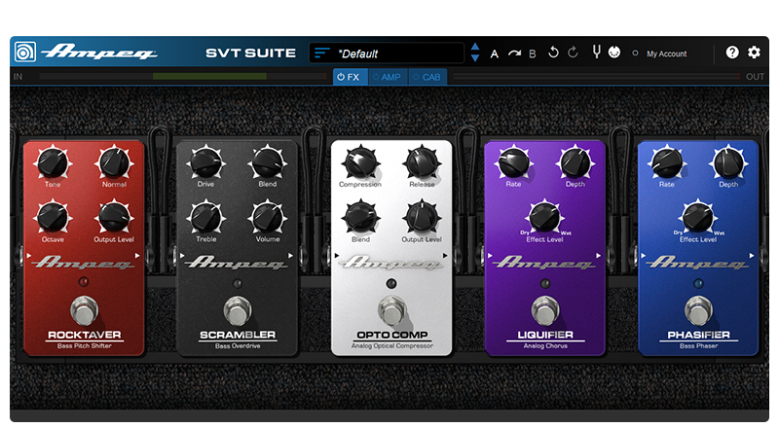Click the Scrambler left move arrow
This screenshot has height=428, width=779.
[x=182, y=256]
